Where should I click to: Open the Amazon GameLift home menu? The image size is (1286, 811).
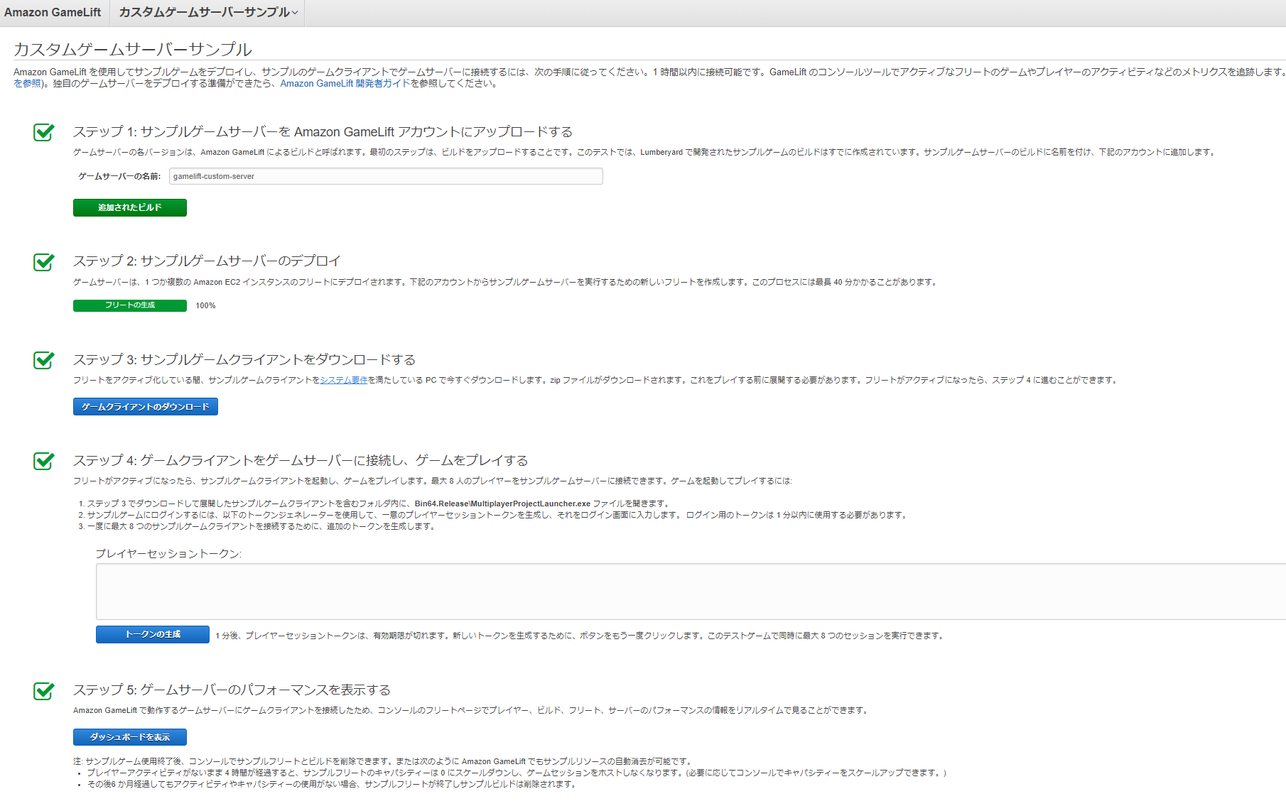[53, 12]
